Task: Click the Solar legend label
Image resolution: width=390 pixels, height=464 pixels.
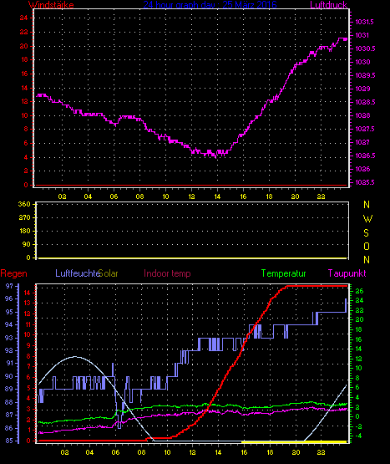Action: click(x=109, y=273)
